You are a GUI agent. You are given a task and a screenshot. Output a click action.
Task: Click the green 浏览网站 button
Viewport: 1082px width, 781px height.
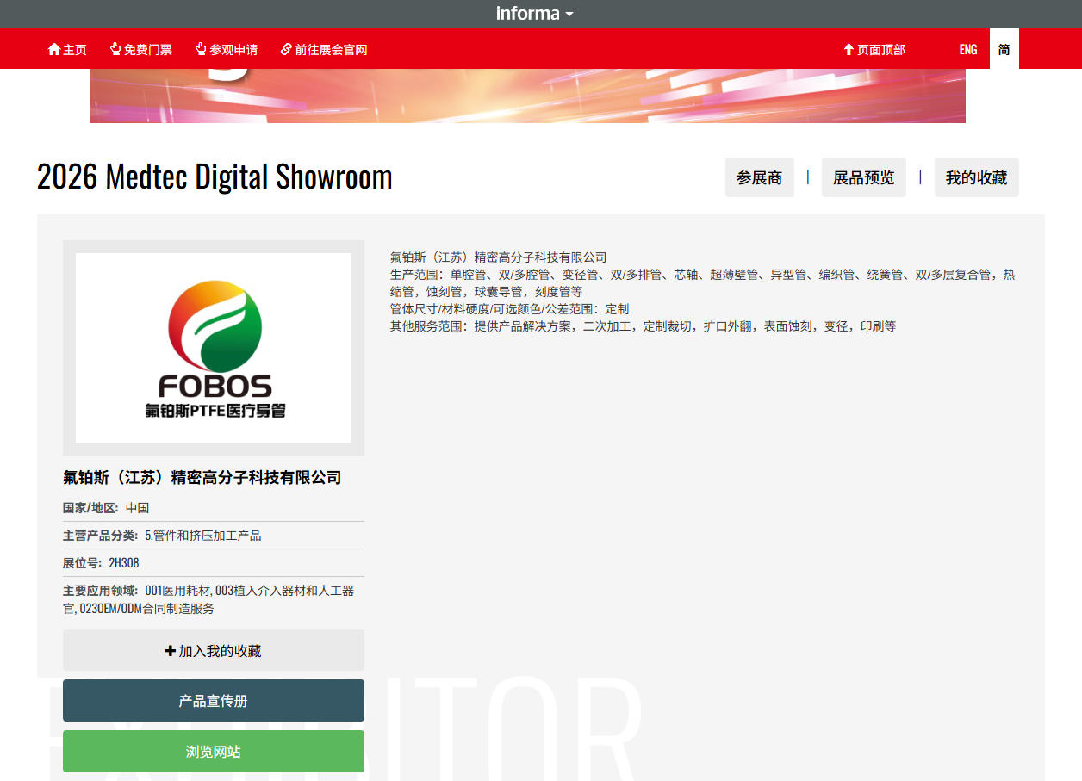pos(214,751)
